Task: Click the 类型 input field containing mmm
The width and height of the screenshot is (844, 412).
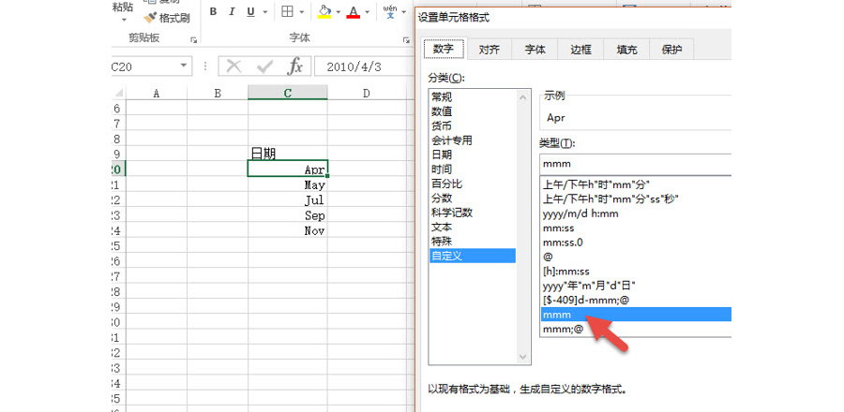Action: coord(636,164)
